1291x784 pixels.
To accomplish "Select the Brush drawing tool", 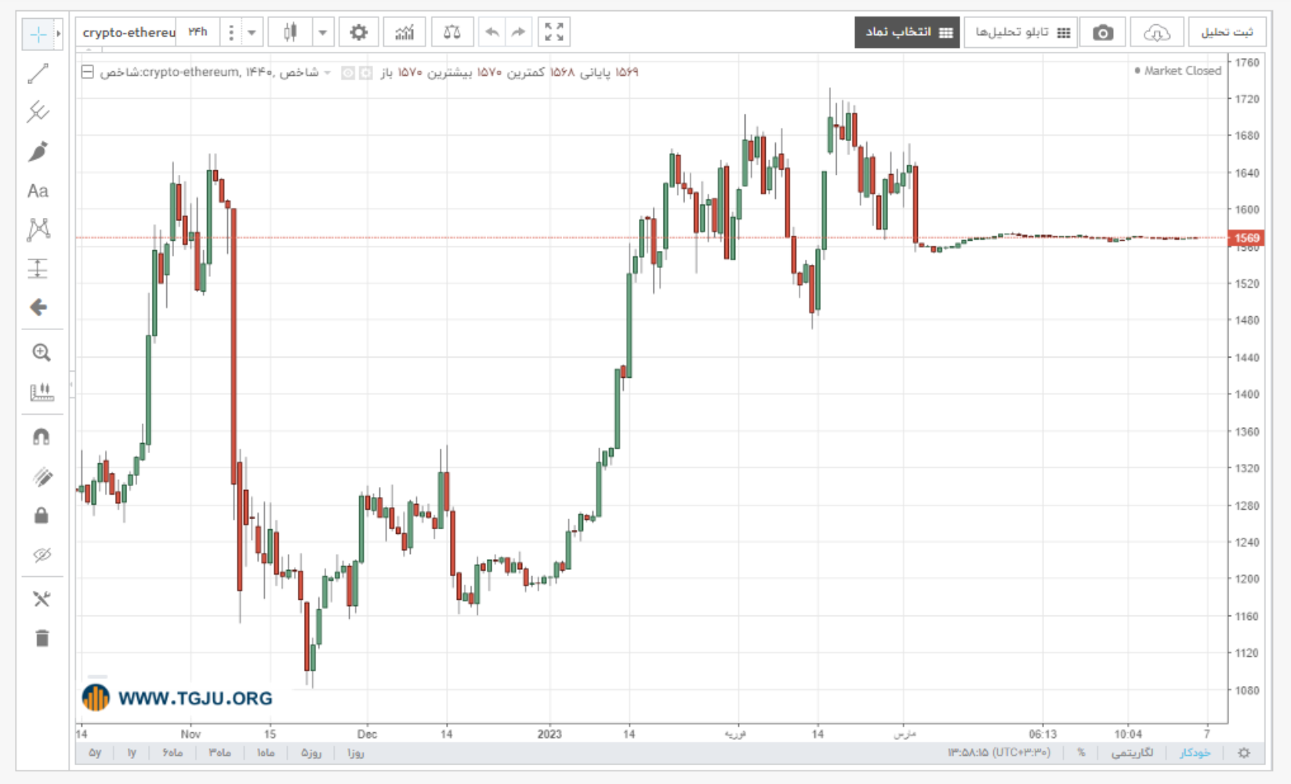I will tap(38, 151).
